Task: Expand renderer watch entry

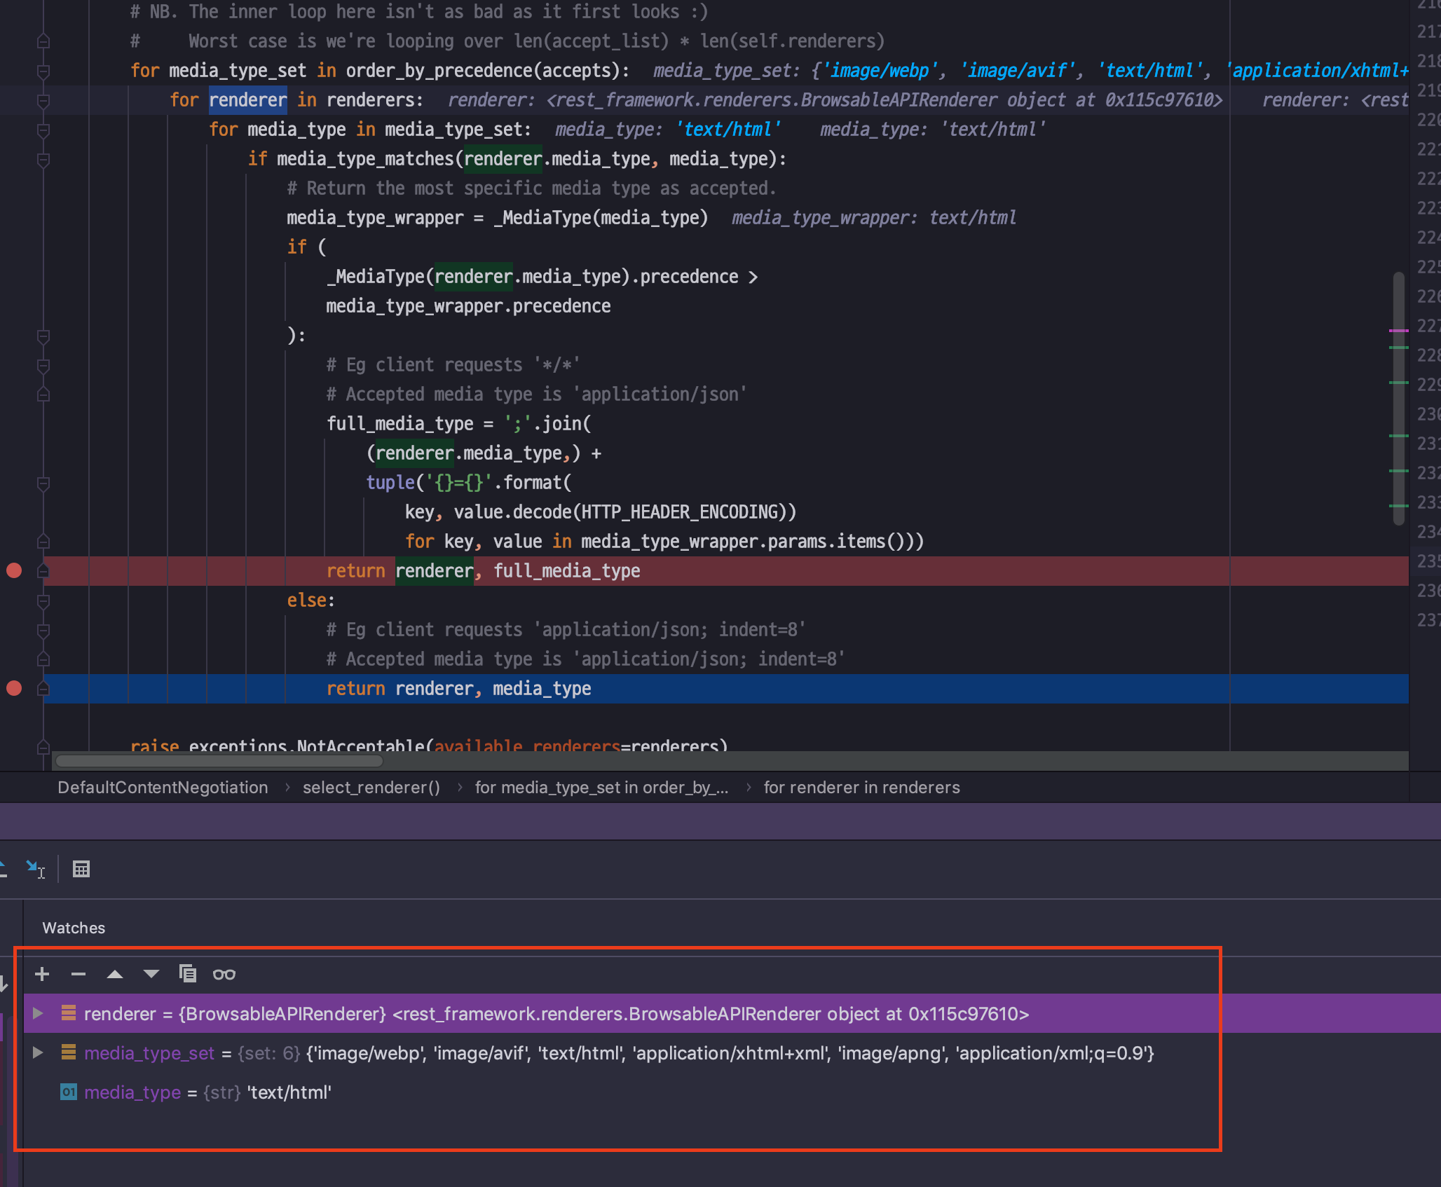Action: tap(39, 1014)
